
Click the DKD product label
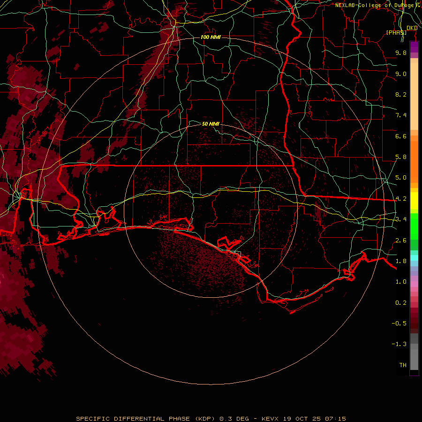(412, 28)
